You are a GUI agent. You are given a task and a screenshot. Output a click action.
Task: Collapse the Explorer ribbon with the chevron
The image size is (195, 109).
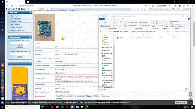click(x=186, y=19)
